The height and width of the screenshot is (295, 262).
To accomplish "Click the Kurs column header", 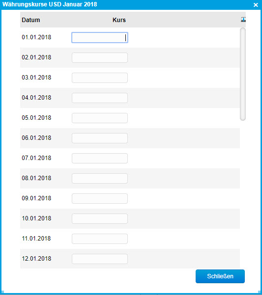I will pos(119,20).
